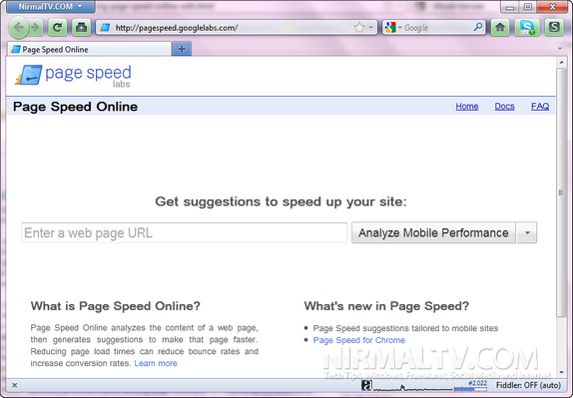Click Page Speed suggestions tailored to mobile sites
The image size is (573, 398).
click(405, 328)
